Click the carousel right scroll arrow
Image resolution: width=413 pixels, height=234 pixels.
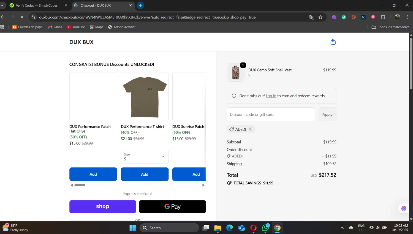[x=203, y=185]
